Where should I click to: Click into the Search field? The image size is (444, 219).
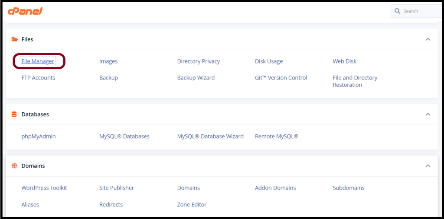tap(417, 11)
